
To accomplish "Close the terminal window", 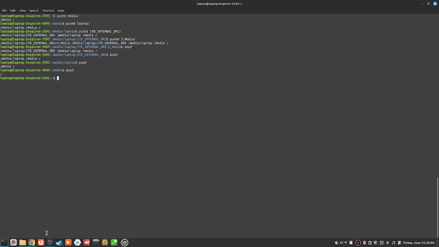I will [x=435, y=4].
